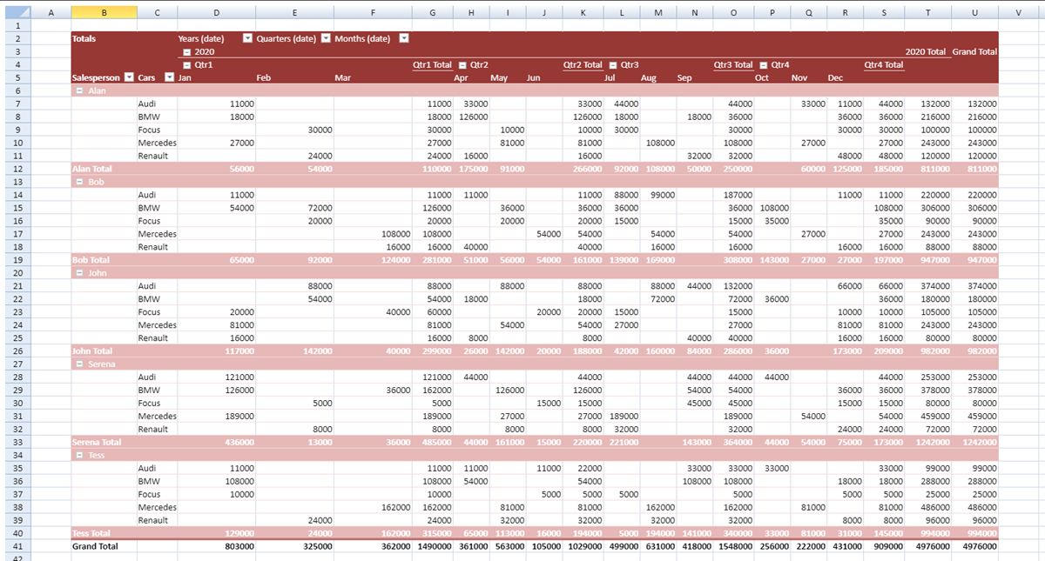Image resolution: width=1045 pixels, height=561 pixels.
Task: Collapse the 2020 year group
Action: (x=186, y=52)
